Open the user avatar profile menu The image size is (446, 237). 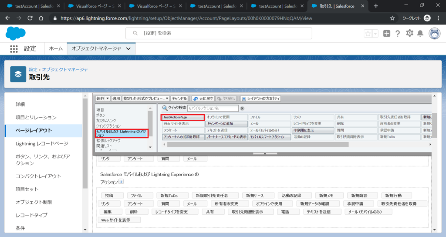coord(434,34)
